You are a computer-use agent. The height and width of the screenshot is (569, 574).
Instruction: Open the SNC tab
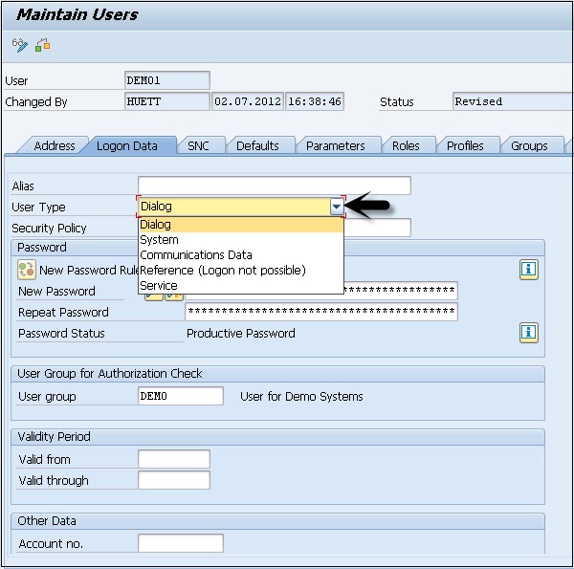(198, 146)
